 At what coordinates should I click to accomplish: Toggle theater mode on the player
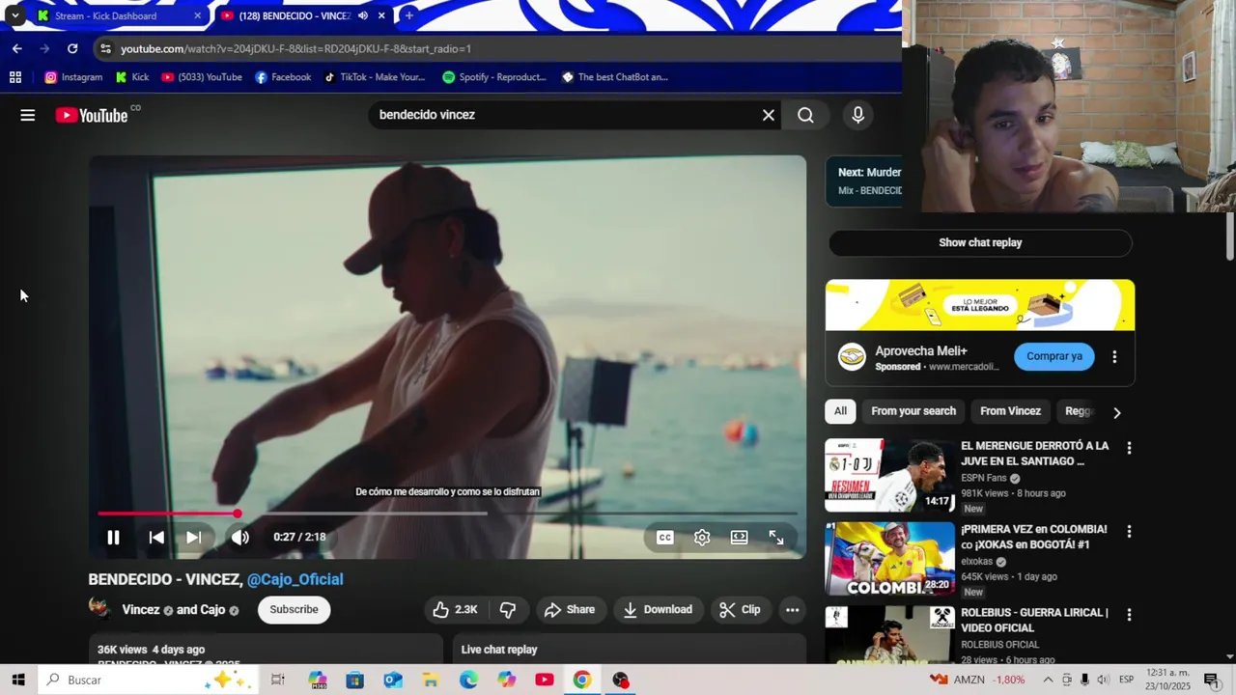coord(739,538)
